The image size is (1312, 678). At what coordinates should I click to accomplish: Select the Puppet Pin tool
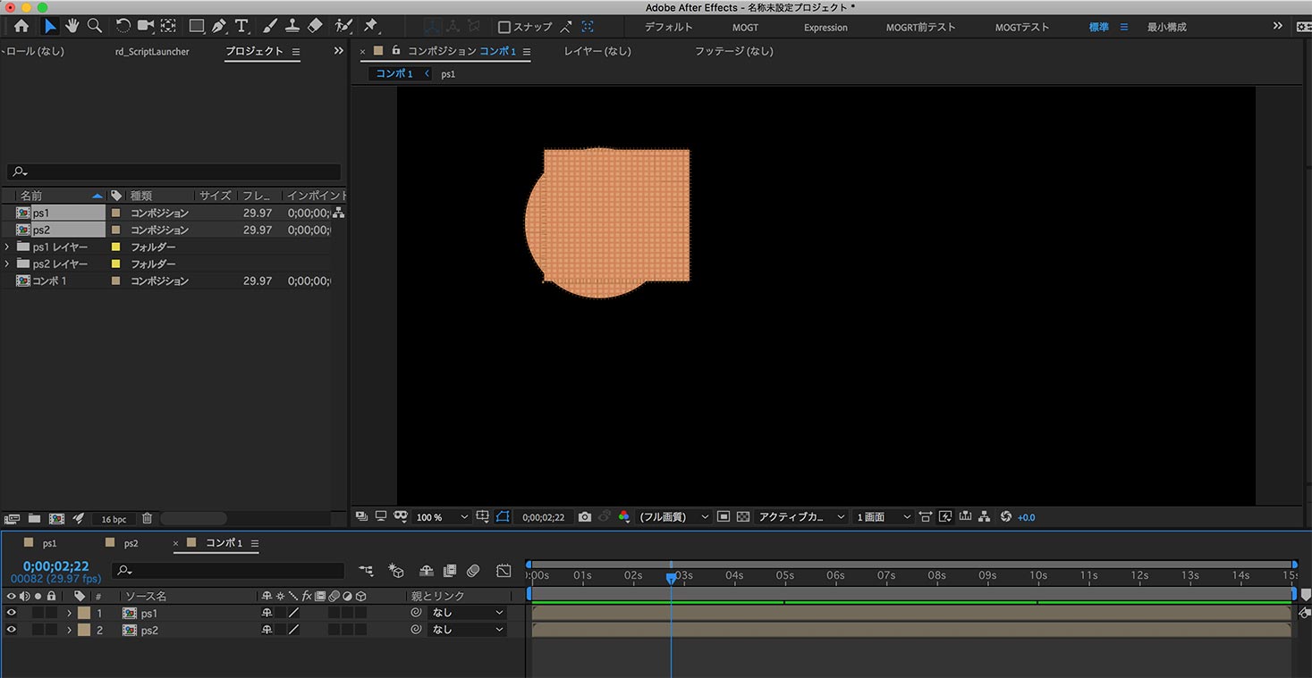tap(370, 27)
